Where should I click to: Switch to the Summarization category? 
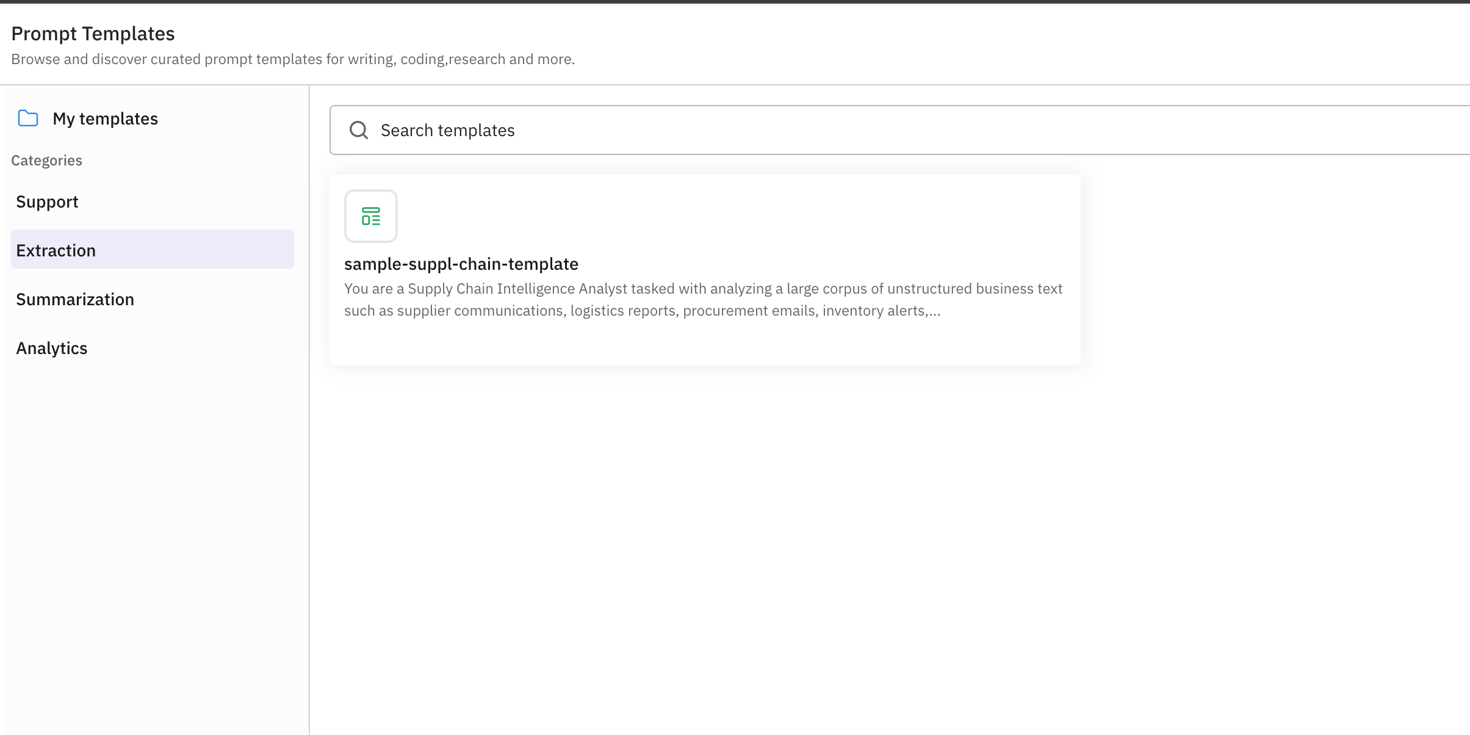pos(75,299)
